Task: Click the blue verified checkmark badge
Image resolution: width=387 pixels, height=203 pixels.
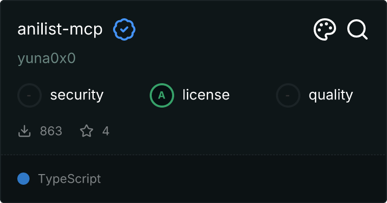Action: [x=124, y=30]
